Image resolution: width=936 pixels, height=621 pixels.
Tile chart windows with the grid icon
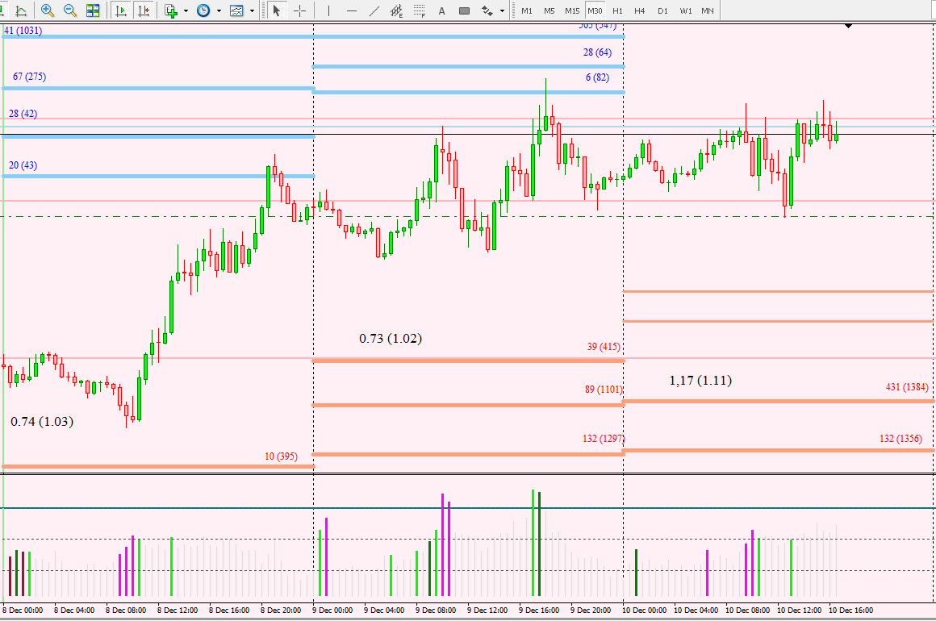pyautogui.click(x=93, y=10)
